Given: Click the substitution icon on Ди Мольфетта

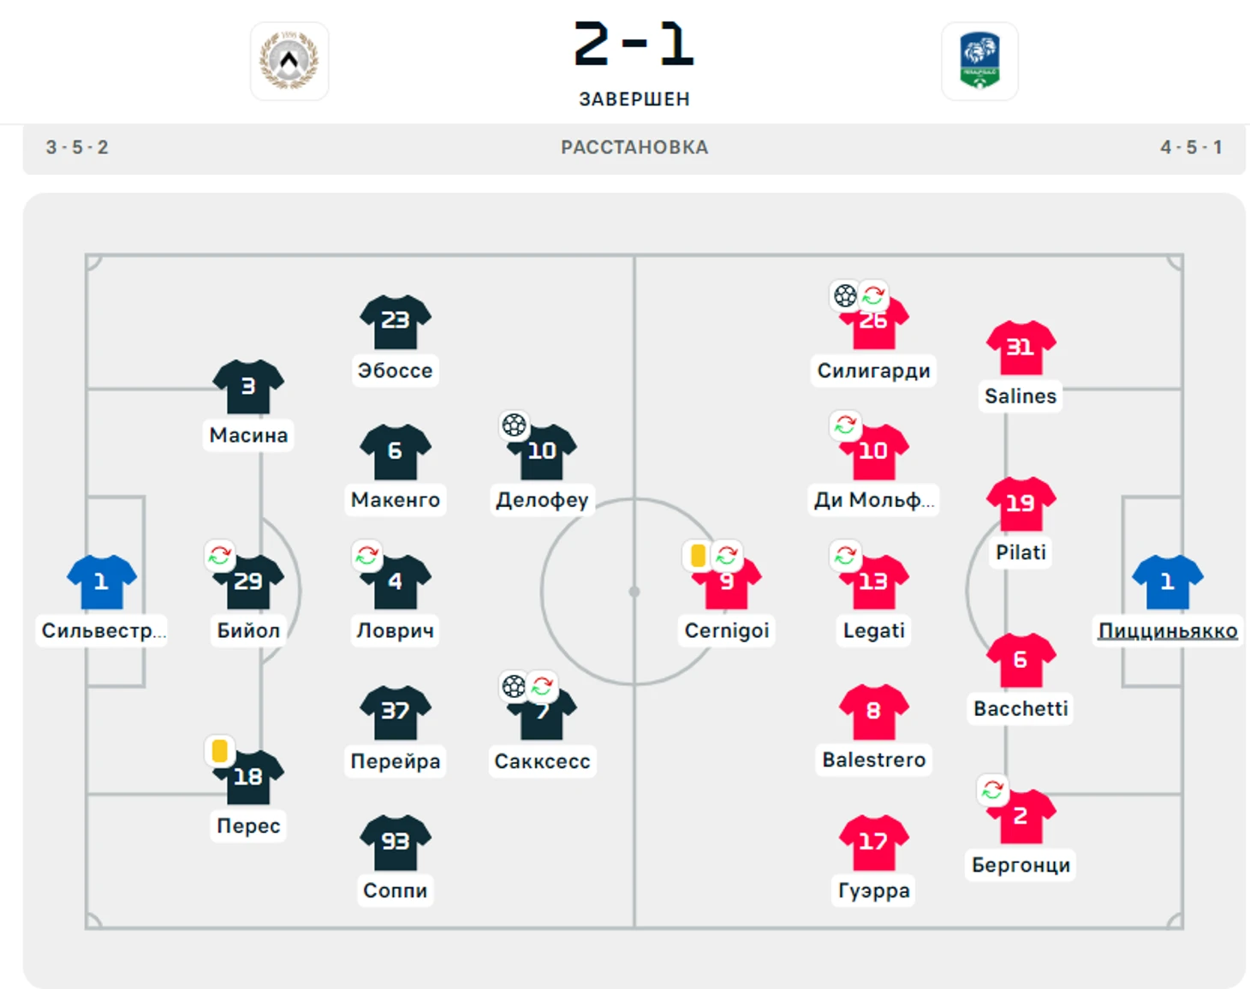Looking at the screenshot, I should tap(845, 425).
